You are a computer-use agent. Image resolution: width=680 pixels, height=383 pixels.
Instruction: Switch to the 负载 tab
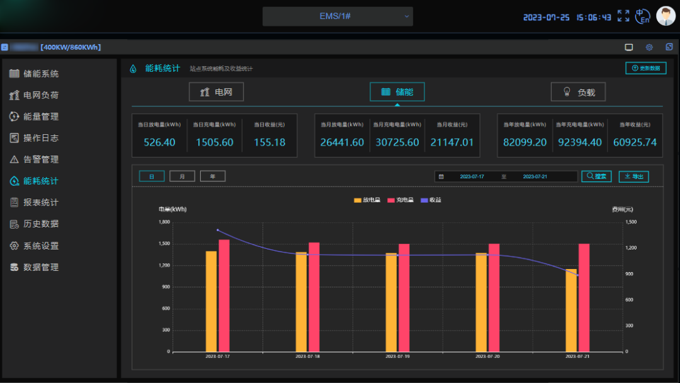[578, 92]
